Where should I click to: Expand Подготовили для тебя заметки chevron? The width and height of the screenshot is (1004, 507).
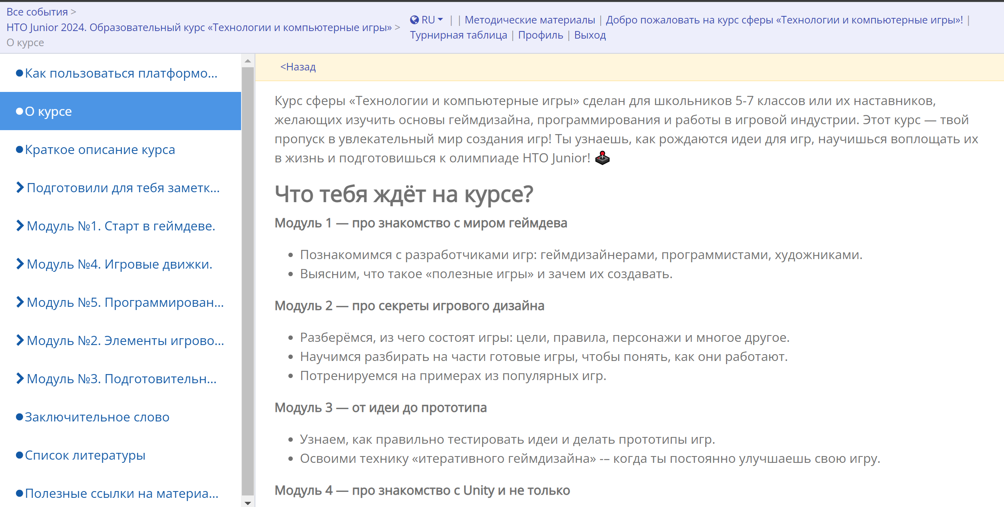coord(20,187)
